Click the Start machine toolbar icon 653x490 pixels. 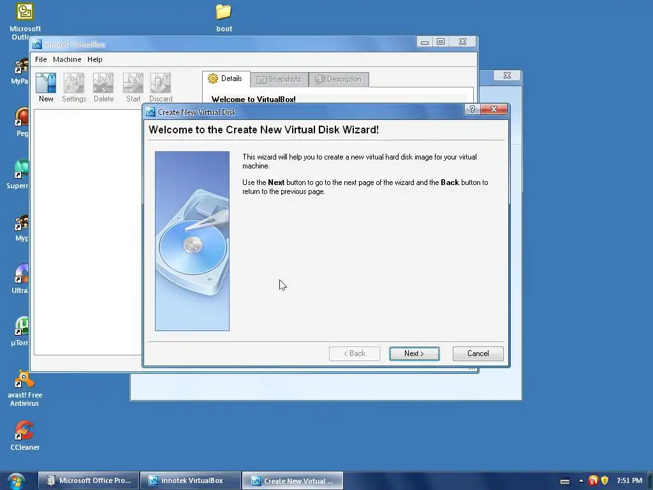(133, 87)
